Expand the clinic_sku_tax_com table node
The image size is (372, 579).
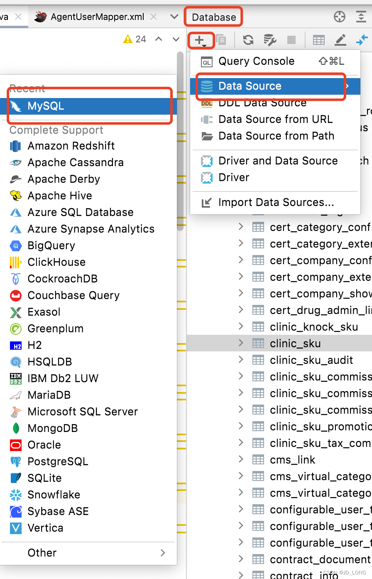point(241,443)
